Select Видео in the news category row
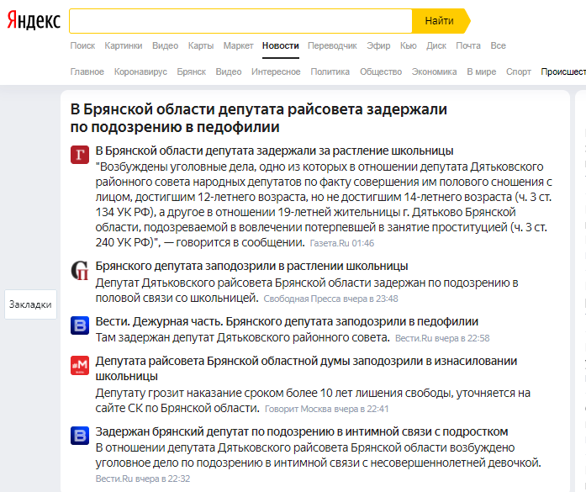This screenshot has height=492, width=586. click(x=229, y=71)
